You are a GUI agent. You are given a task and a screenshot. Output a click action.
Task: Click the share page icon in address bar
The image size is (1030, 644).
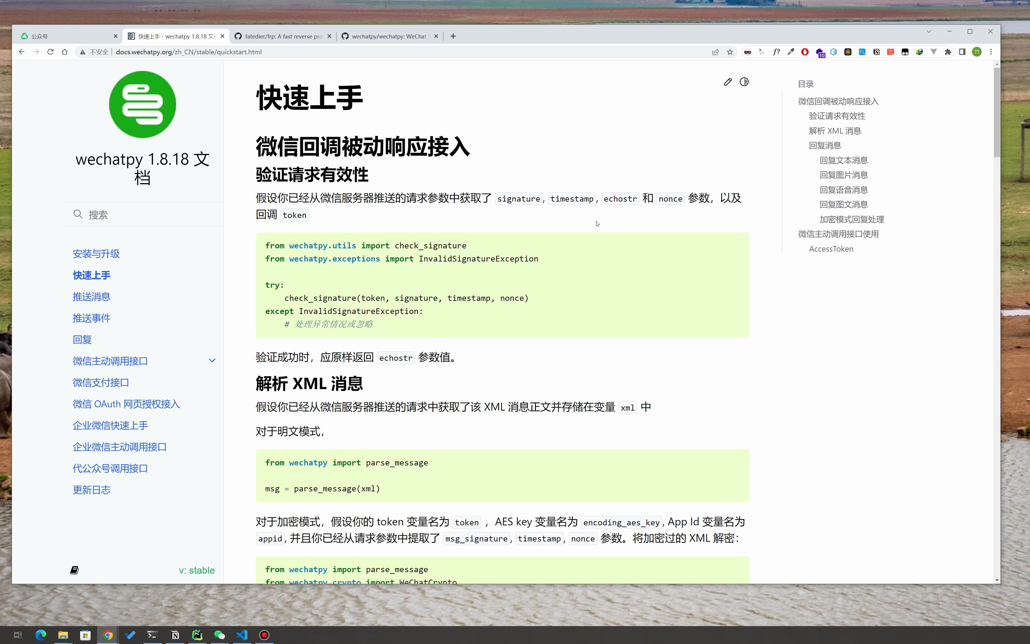tap(716, 52)
